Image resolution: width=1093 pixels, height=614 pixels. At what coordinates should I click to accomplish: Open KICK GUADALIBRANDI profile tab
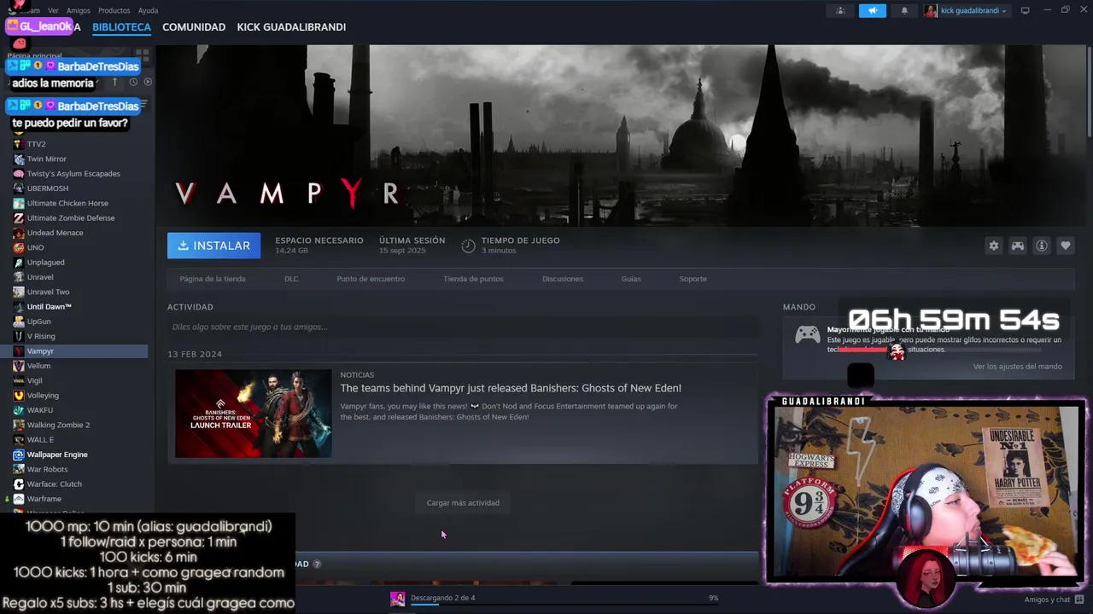[291, 27]
